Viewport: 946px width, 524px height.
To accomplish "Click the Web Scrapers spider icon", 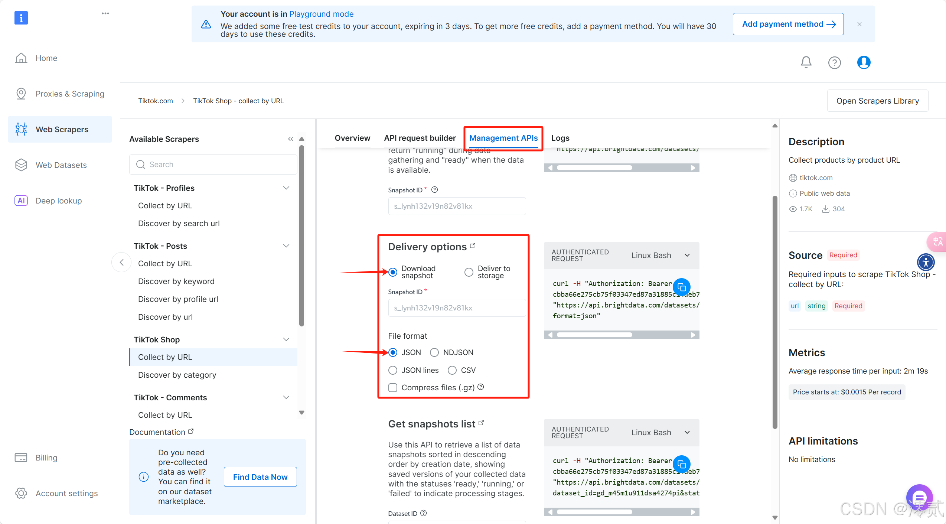I will [21, 129].
